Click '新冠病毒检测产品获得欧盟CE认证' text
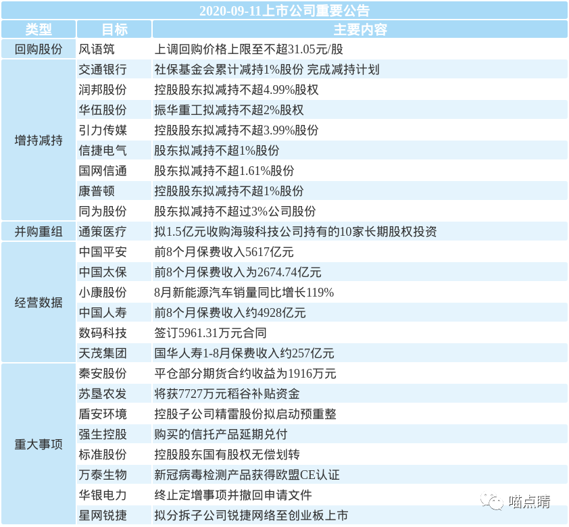569x527 pixels. (247, 474)
